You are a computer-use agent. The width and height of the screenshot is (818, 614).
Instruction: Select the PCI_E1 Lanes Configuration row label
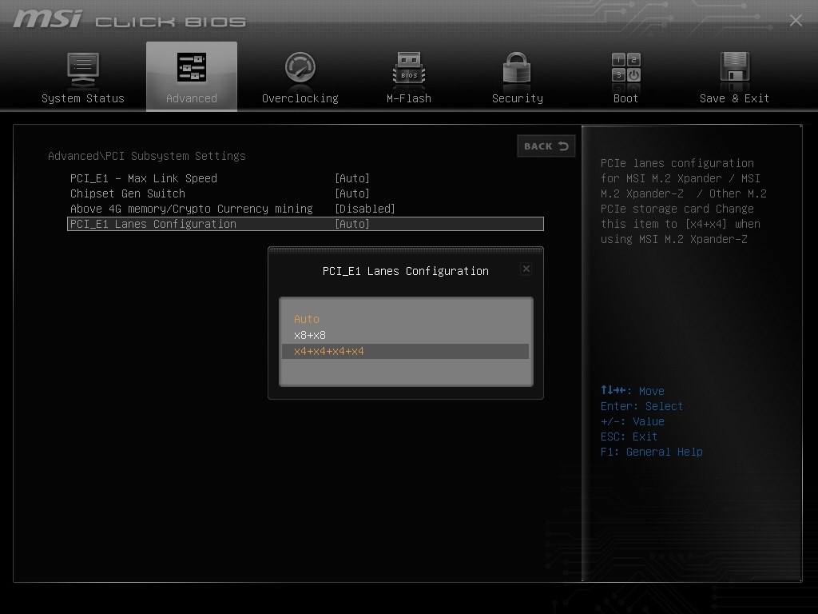(153, 224)
